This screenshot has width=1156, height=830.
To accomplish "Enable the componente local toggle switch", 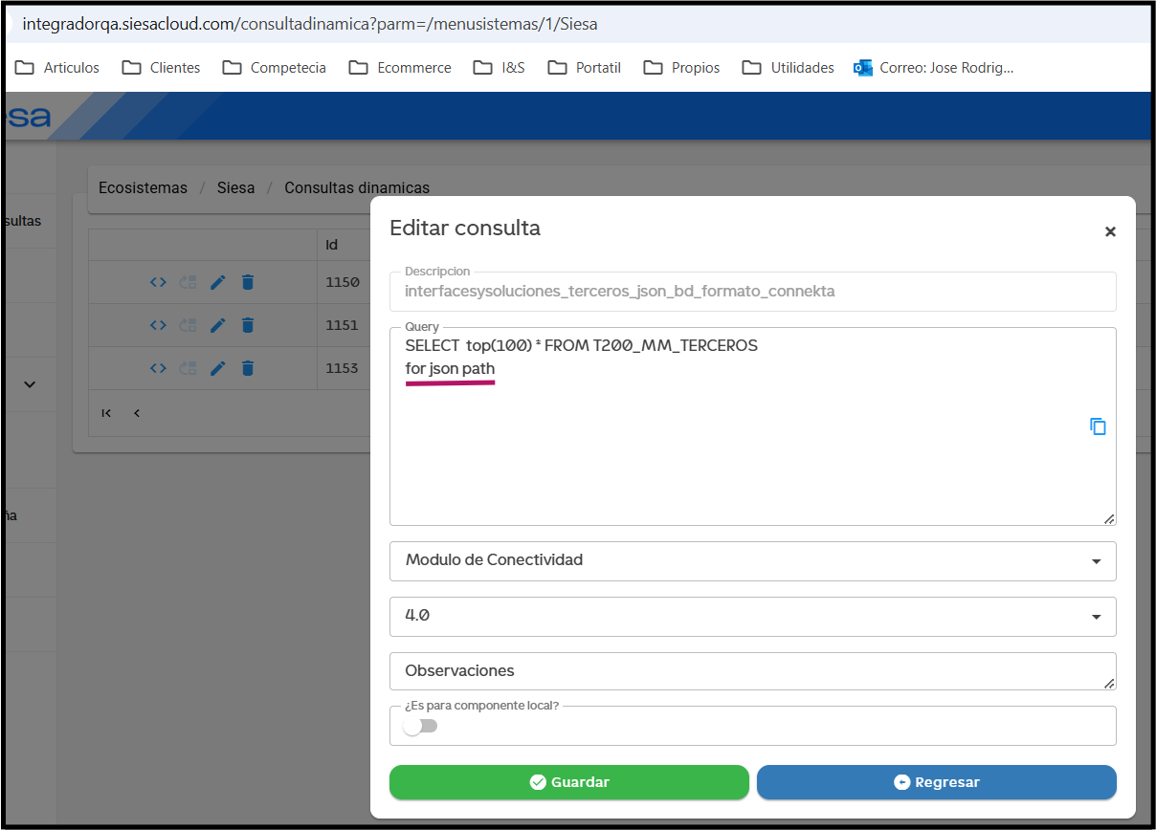I will [x=419, y=726].
